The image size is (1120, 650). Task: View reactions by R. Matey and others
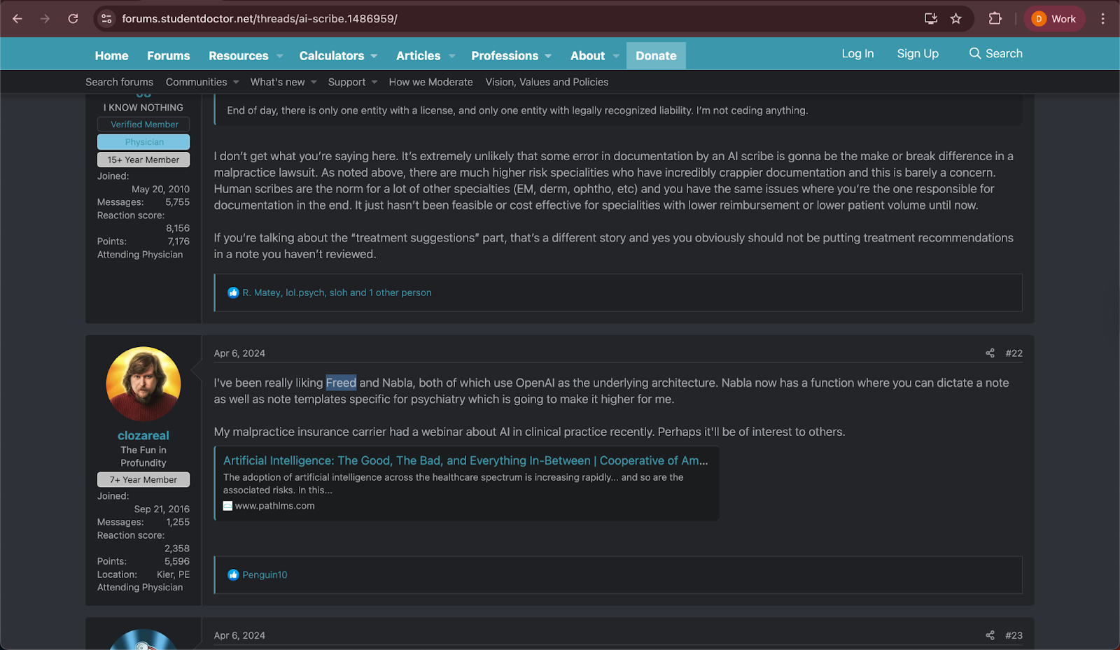[337, 292]
